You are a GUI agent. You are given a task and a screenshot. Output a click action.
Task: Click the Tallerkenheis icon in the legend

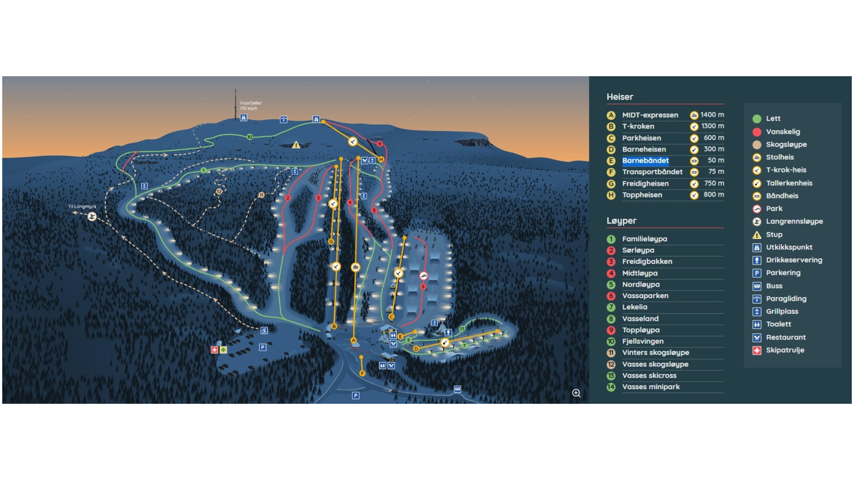[x=757, y=183]
